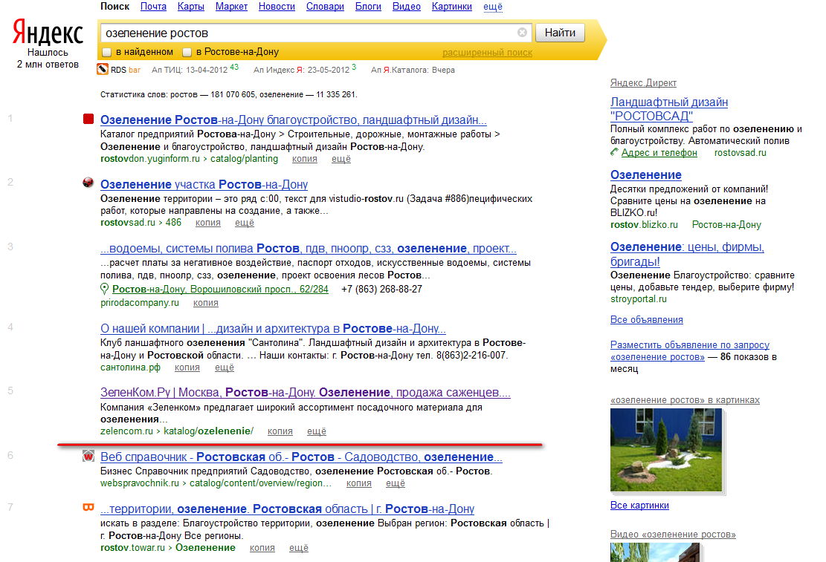Click map pin icon next to Ворошиловский address
826x562 pixels.
[104, 289]
